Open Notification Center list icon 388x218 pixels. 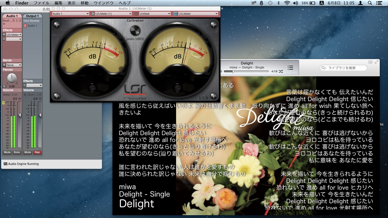379,3
